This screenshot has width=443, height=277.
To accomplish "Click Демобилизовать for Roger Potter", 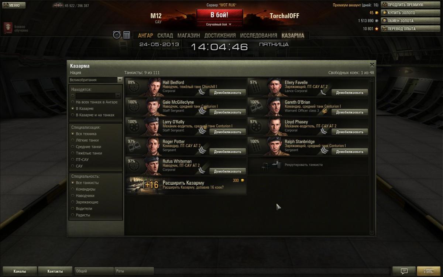I will [x=227, y=151].
